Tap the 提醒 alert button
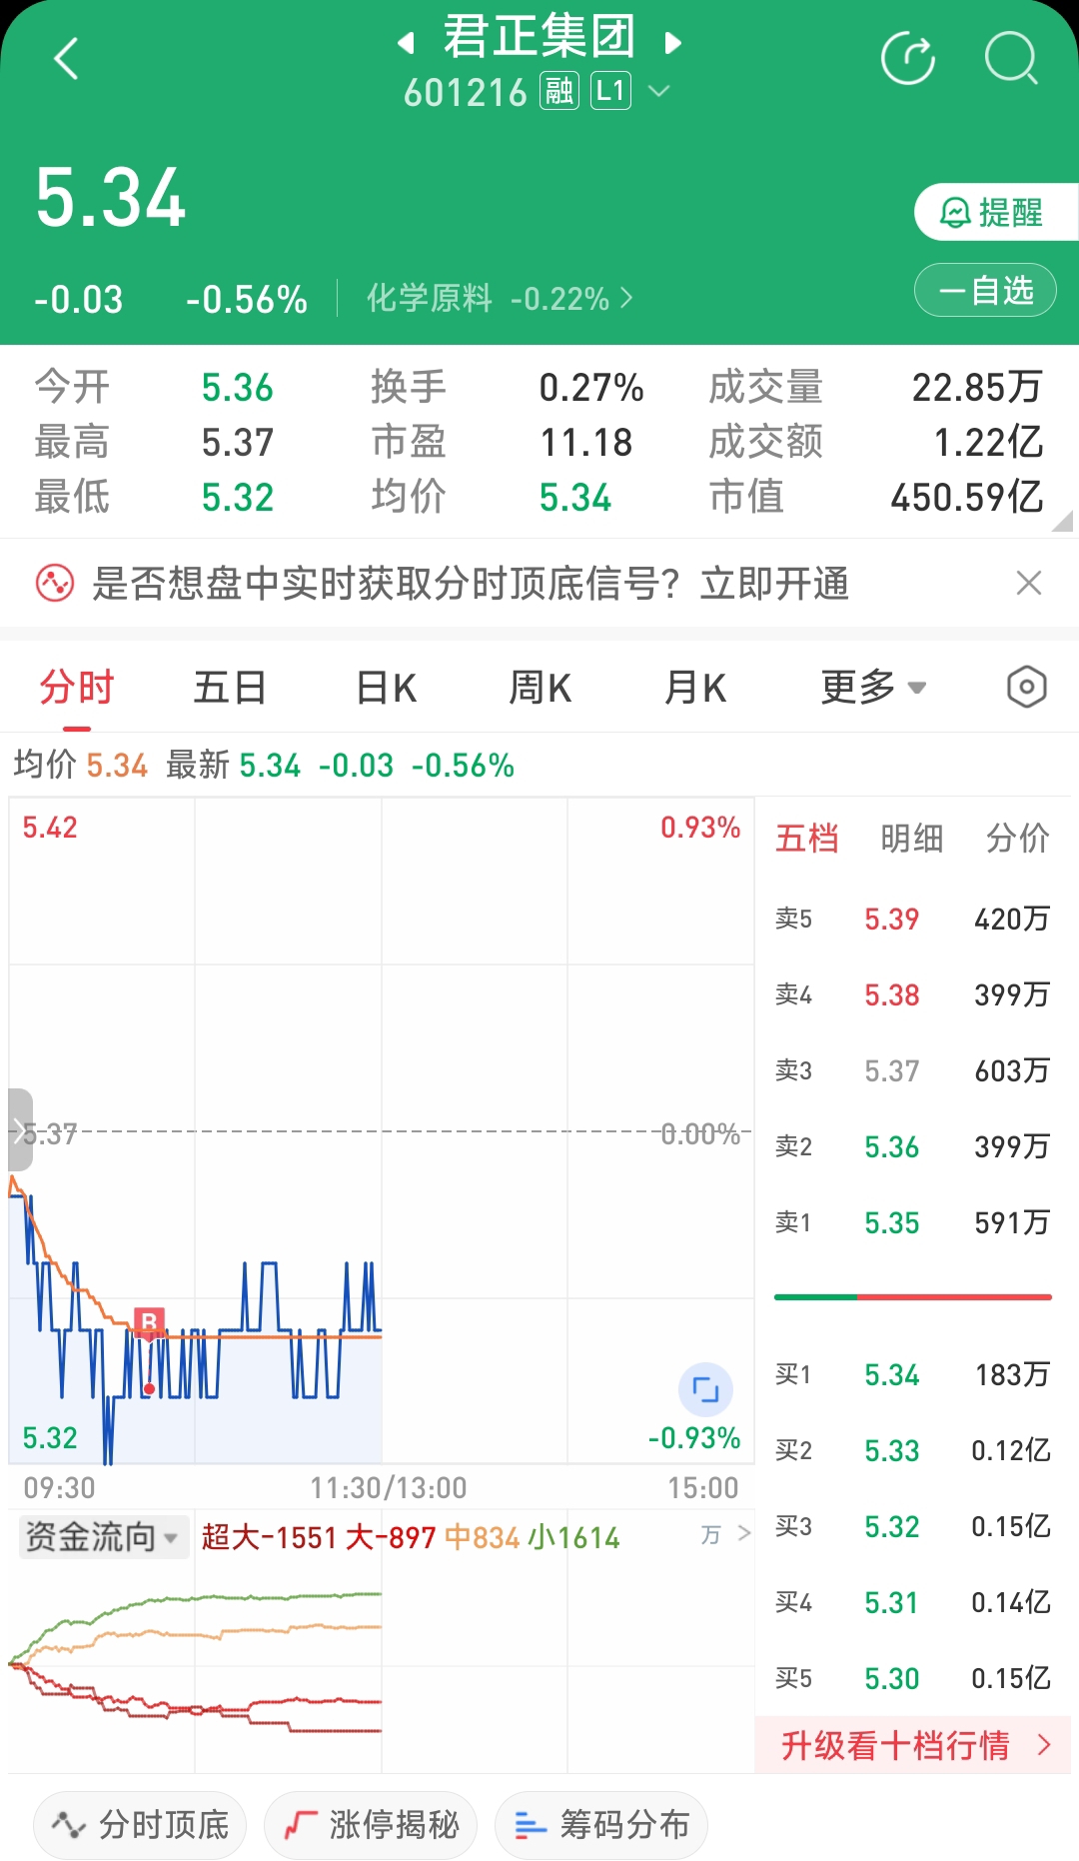 996,212
